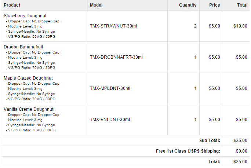Select model code TMX-MPLDNT-30ml
Viewport: 251px width, 168px height.
(110, 88)
